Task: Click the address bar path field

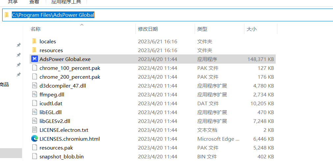Action: pyautogui.click(x=168, y=15)
